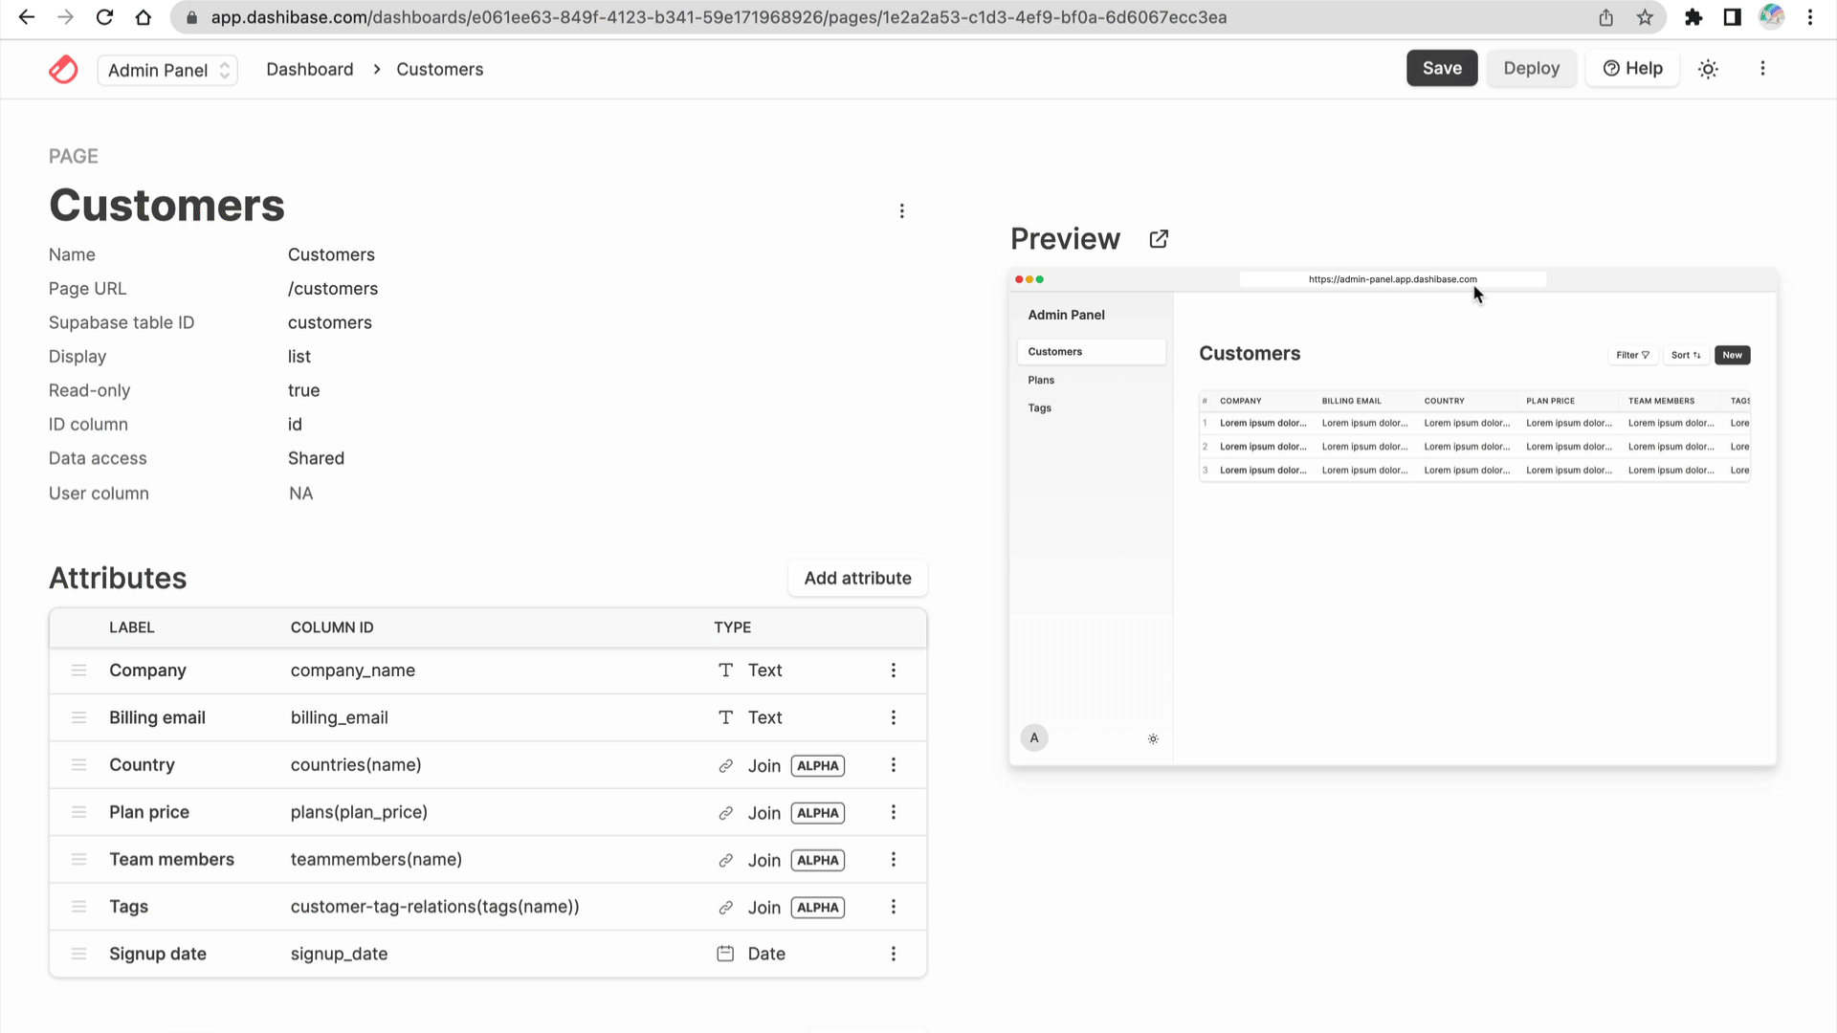Screen dimensions: 1837x1033
Task: Open preview in new tab icon
Action: click(x=1159, y=239)
